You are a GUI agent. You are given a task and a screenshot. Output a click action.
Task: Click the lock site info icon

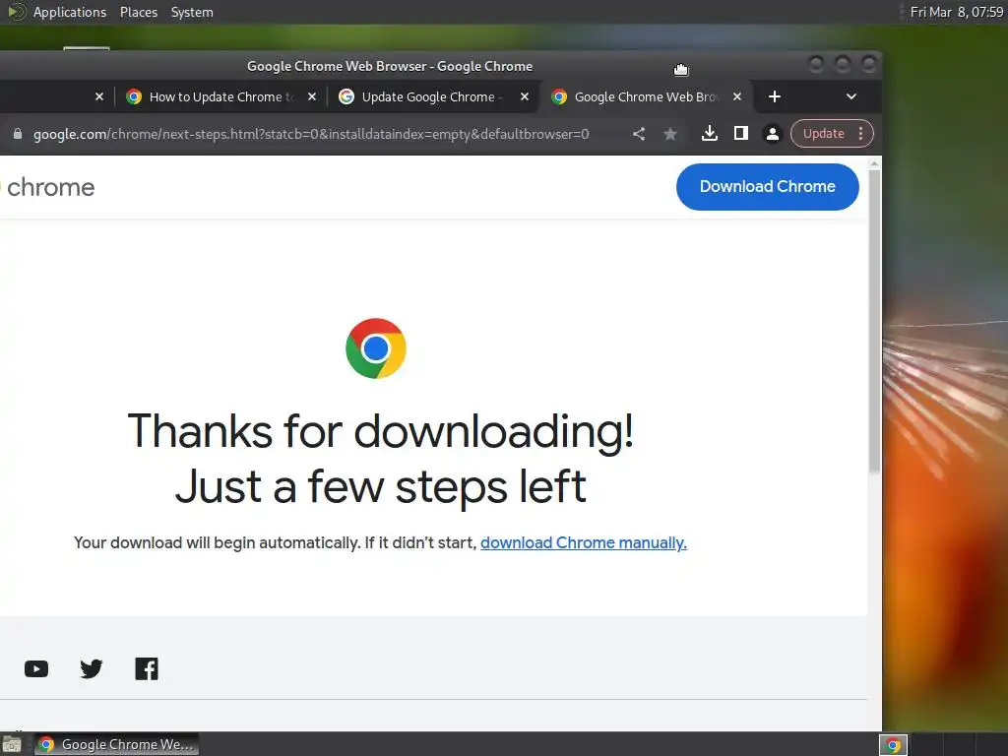click(x=18, y=134)
